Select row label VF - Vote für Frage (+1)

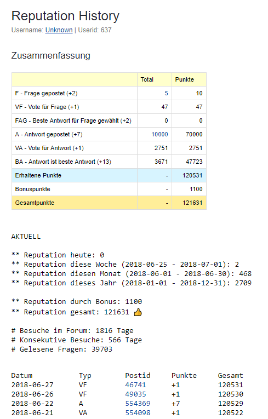47,107
